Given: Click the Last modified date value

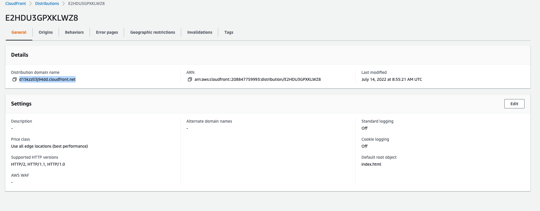Looking at the screenshot, I should [392, 79].
